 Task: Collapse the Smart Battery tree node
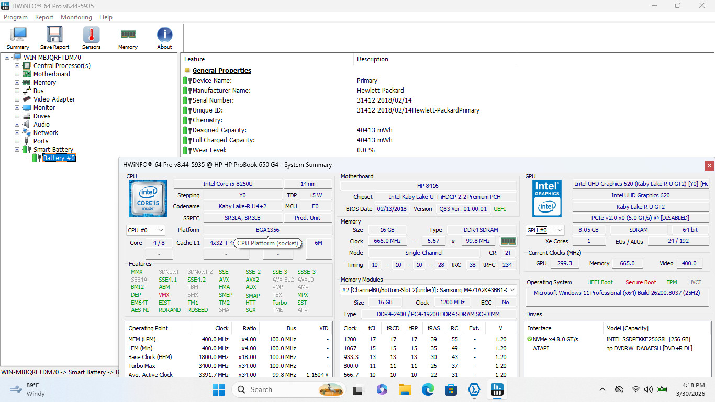click(17, 150)
